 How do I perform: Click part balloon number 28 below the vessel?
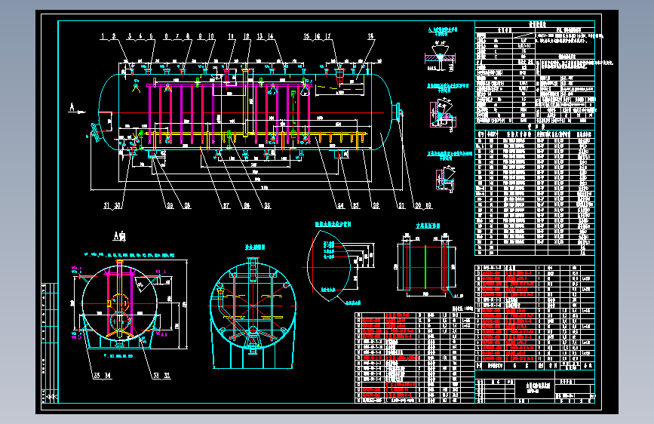(x=187, y=205)
